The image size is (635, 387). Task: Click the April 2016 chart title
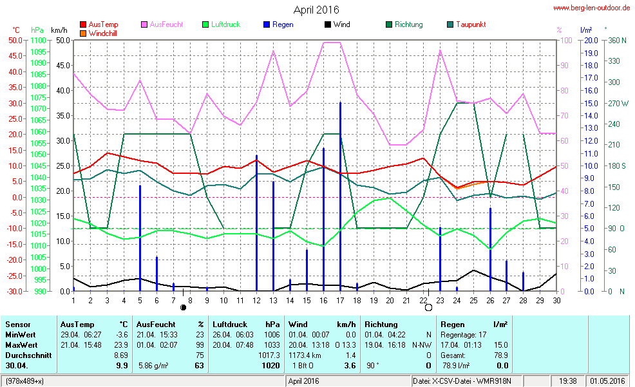[316, 10]
